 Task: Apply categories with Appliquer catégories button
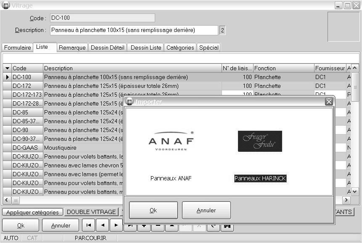pos(32,212)
